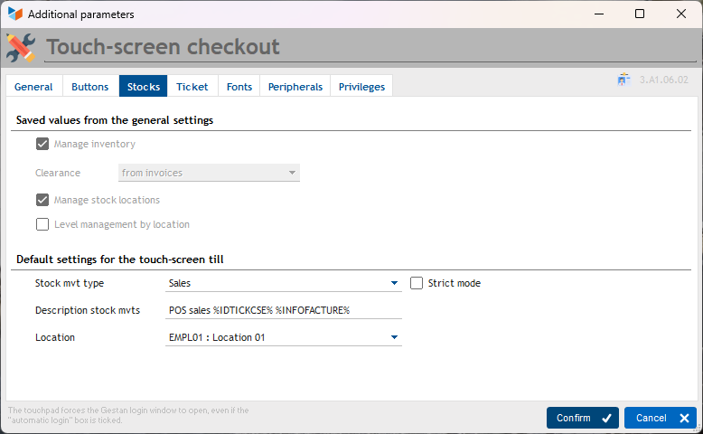Click the version info icon near 3.A1.06.02
The width and height of the screenshot is (703, 434).
pyautogui.click(x=623, y=80)
